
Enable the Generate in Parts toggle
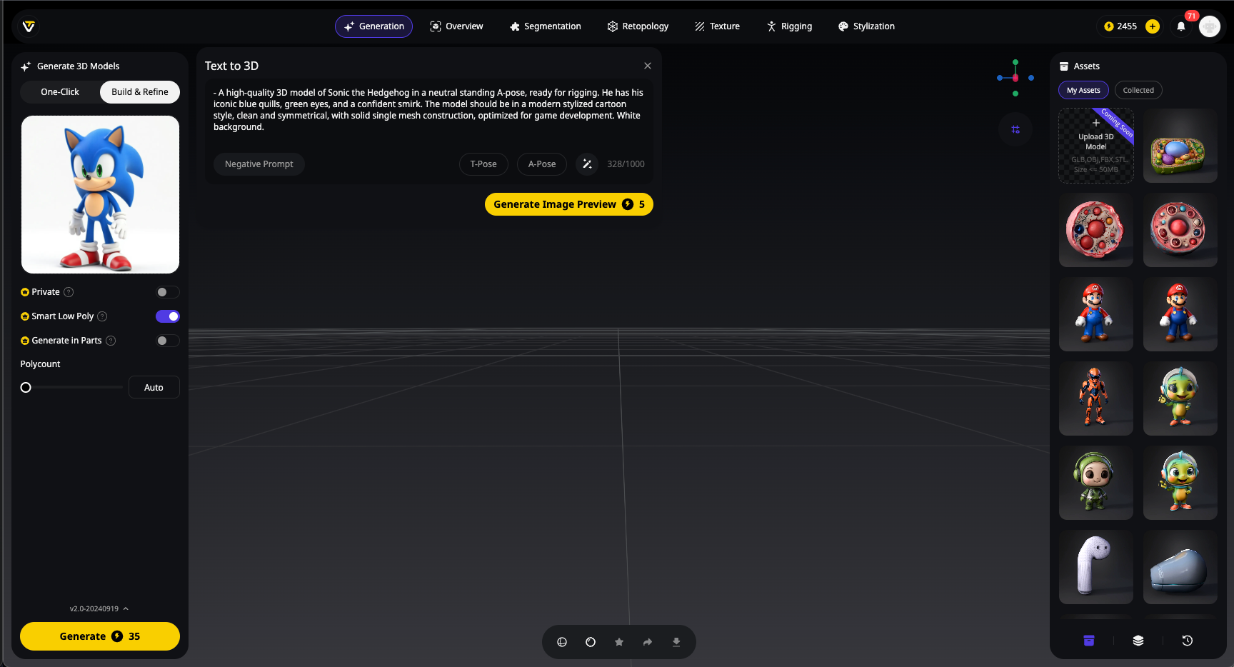click(167, 341)
